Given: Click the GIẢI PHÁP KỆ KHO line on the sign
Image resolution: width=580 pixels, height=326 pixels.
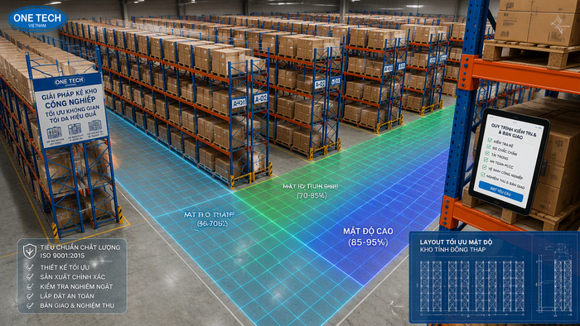Looking at the screenshot, I should click(70, 95).
